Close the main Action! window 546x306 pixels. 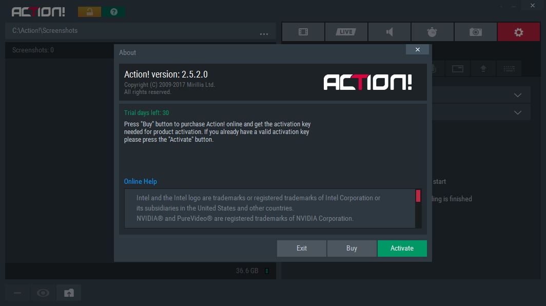pyautogui.click(x=533, y=5)
